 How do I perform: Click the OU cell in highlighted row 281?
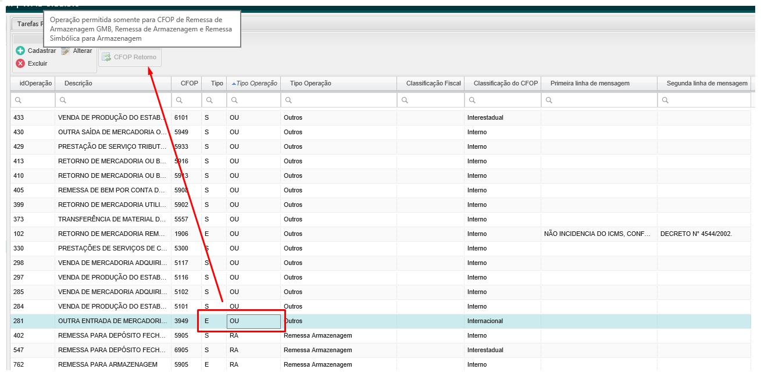click(x=253, y=321)
